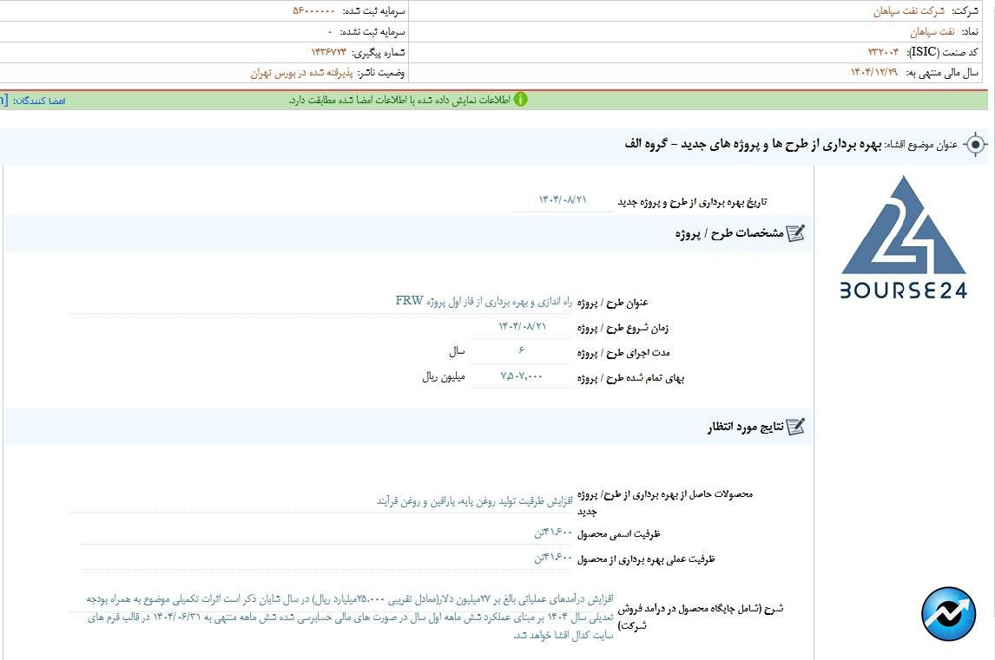
Task: Click the practical capacity ظرفیت عملی value
Action: (x=553, y=558)
